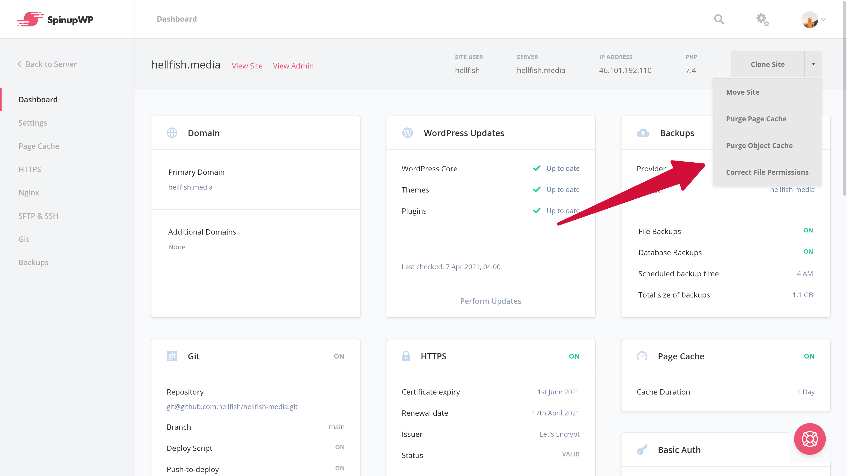Viewport: 847px width, 476px height.
Task: Click the hellfish.media site title
Action: pos(186,65)
